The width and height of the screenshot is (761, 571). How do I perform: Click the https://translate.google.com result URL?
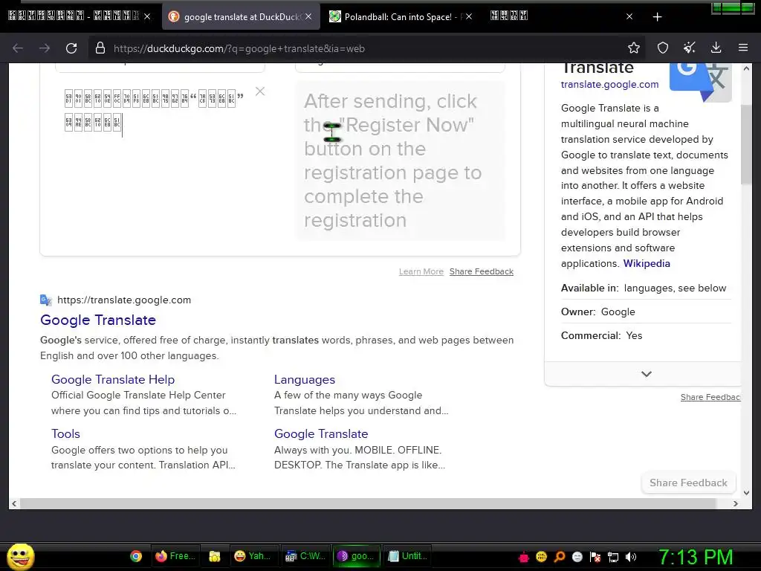(124, 300)
